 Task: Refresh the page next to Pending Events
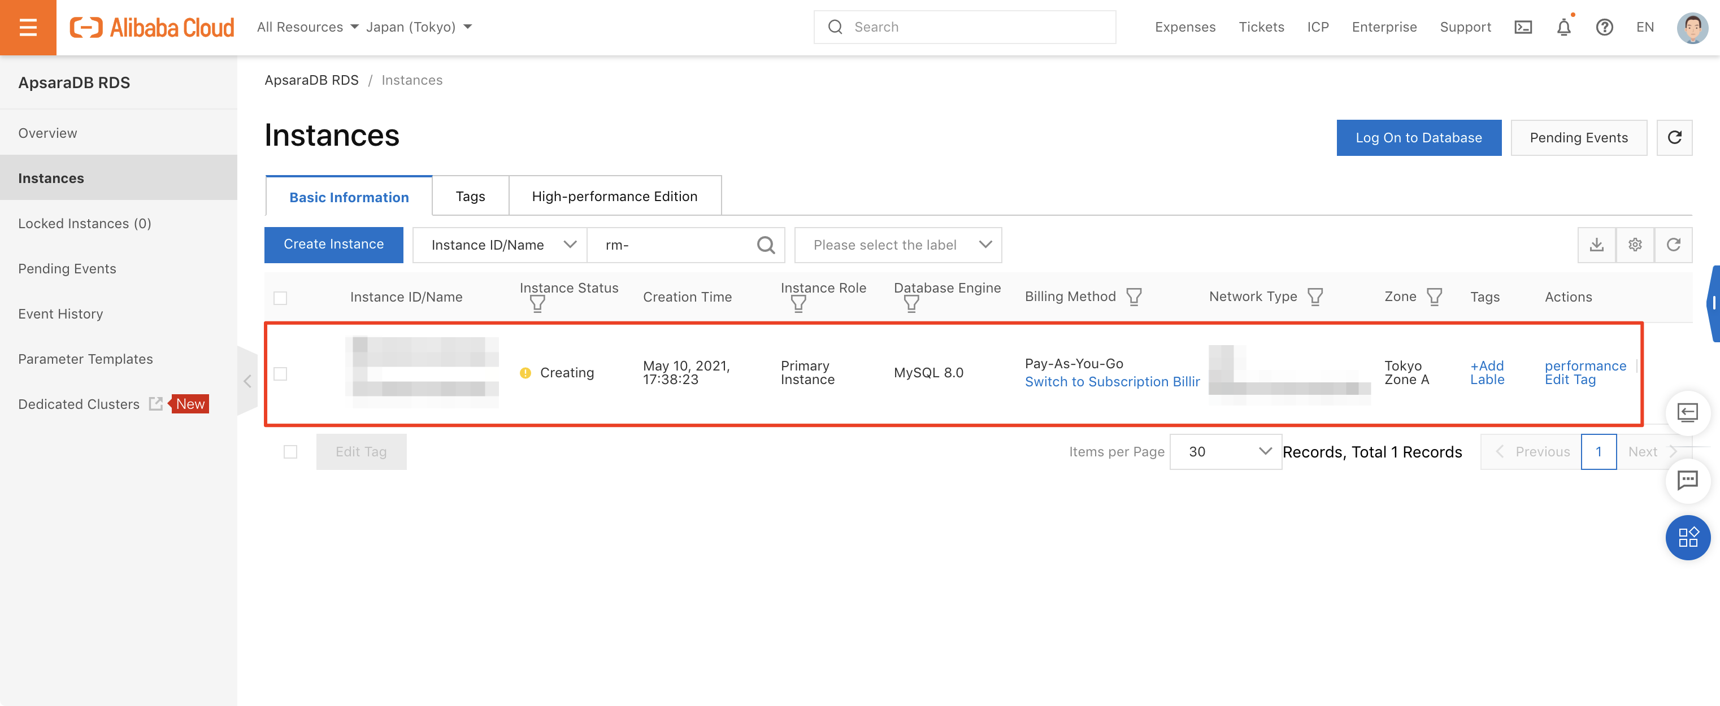point(1674,137)
